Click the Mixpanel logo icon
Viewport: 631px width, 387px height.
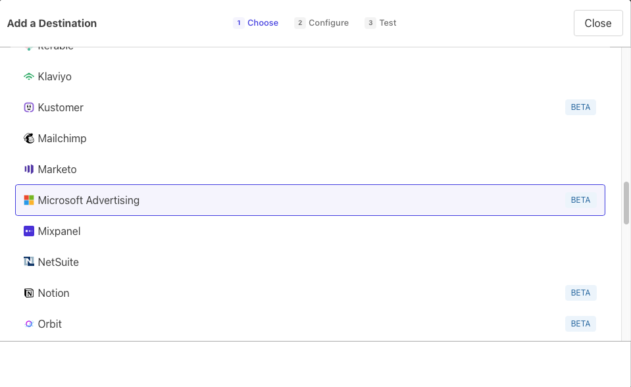click(28, 232)
